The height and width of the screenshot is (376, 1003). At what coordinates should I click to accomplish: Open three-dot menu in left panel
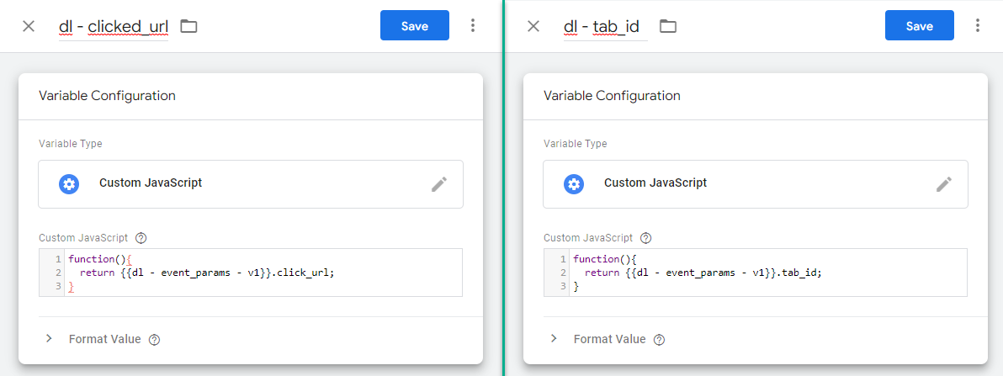pos(473,26)
